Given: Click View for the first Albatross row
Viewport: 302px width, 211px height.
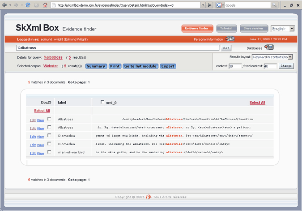Looking at the screenshot, I should click(40, 120).
